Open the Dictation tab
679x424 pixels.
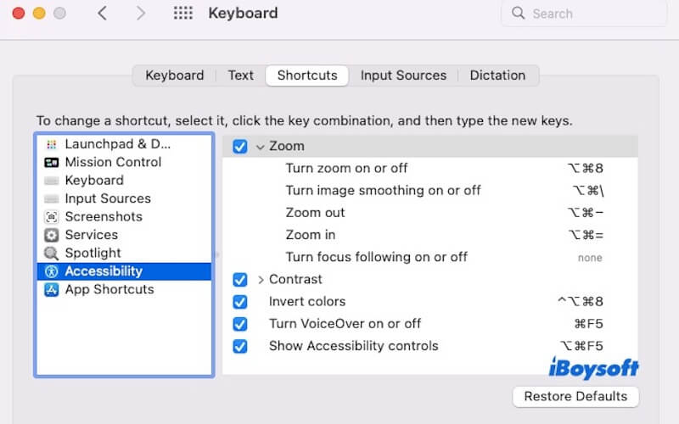tap(497, 75)
